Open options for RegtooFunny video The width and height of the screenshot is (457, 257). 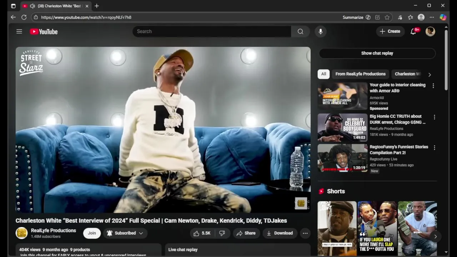[x=434, y=147]
